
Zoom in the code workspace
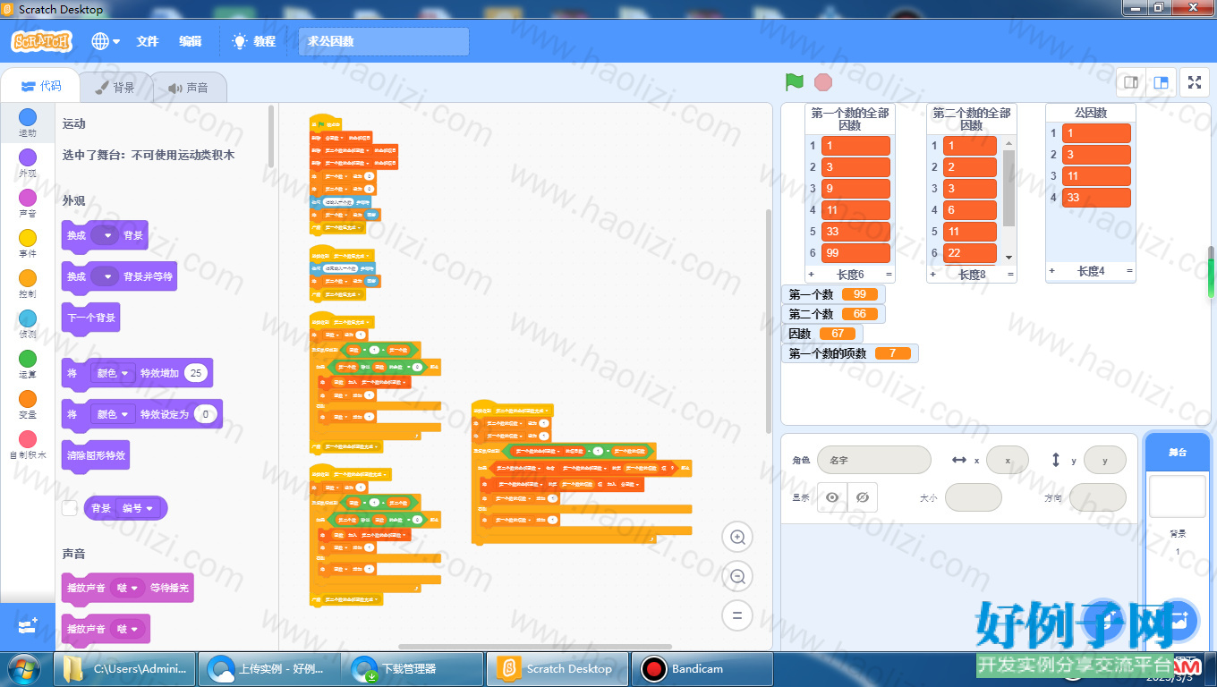click(737, 537)
